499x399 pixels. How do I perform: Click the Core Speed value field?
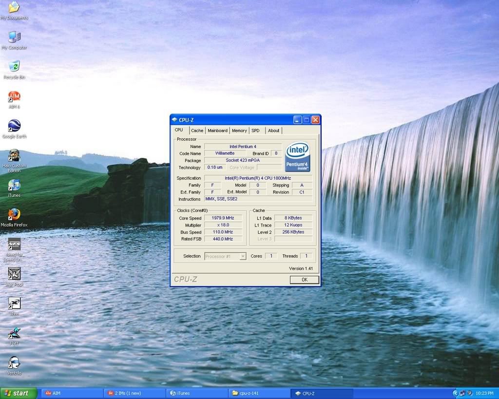[219, 218]
